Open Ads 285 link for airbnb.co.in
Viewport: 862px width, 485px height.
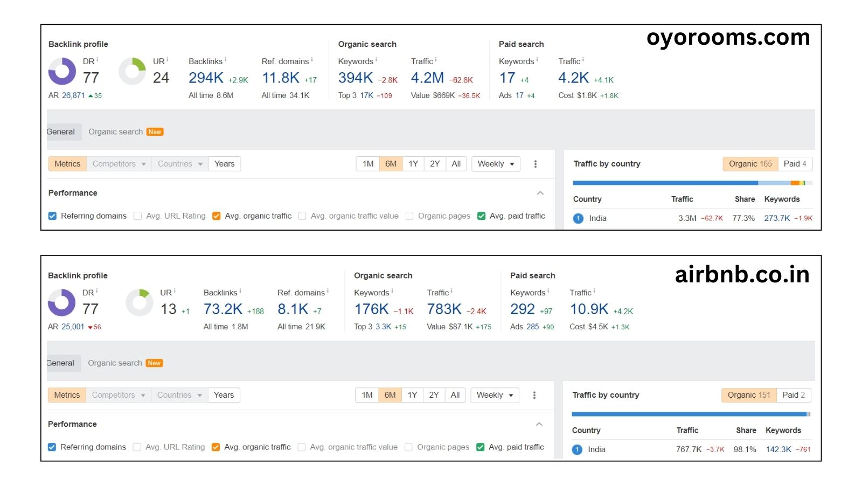pos(532,327)
